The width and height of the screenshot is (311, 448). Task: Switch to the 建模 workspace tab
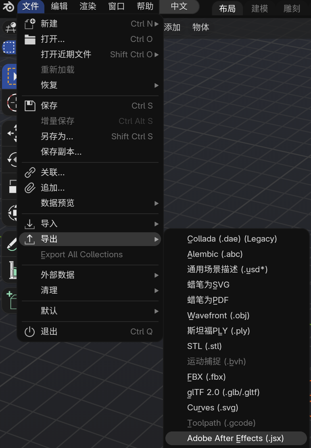[x=259, y=8]
